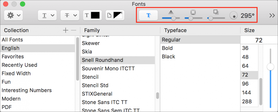Click the remove collection minus icon

click(74, 30)
